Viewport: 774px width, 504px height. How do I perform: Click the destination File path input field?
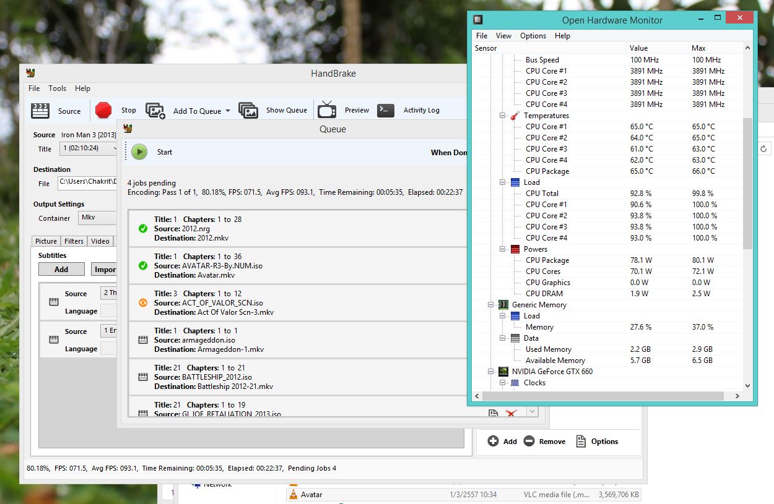coord(87,183)
